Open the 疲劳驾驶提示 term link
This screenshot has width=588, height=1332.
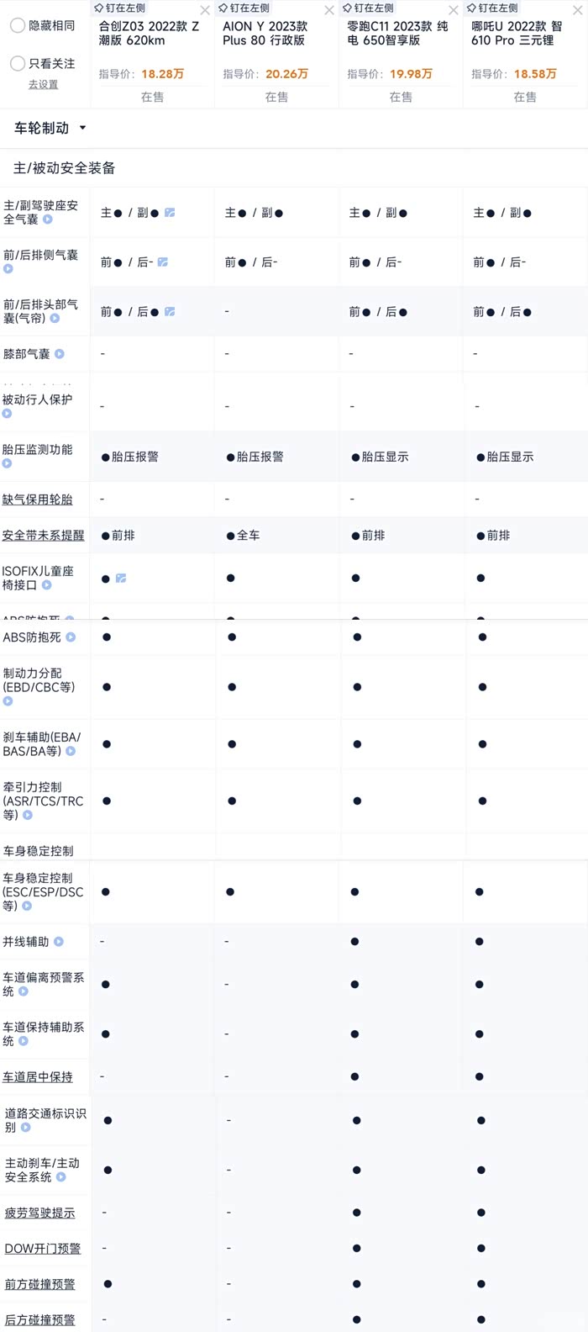39,1213
